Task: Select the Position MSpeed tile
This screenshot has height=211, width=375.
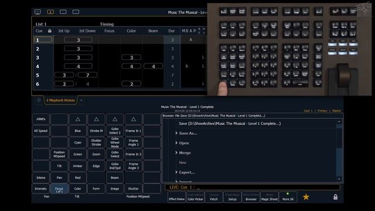Action: [59, 154]
